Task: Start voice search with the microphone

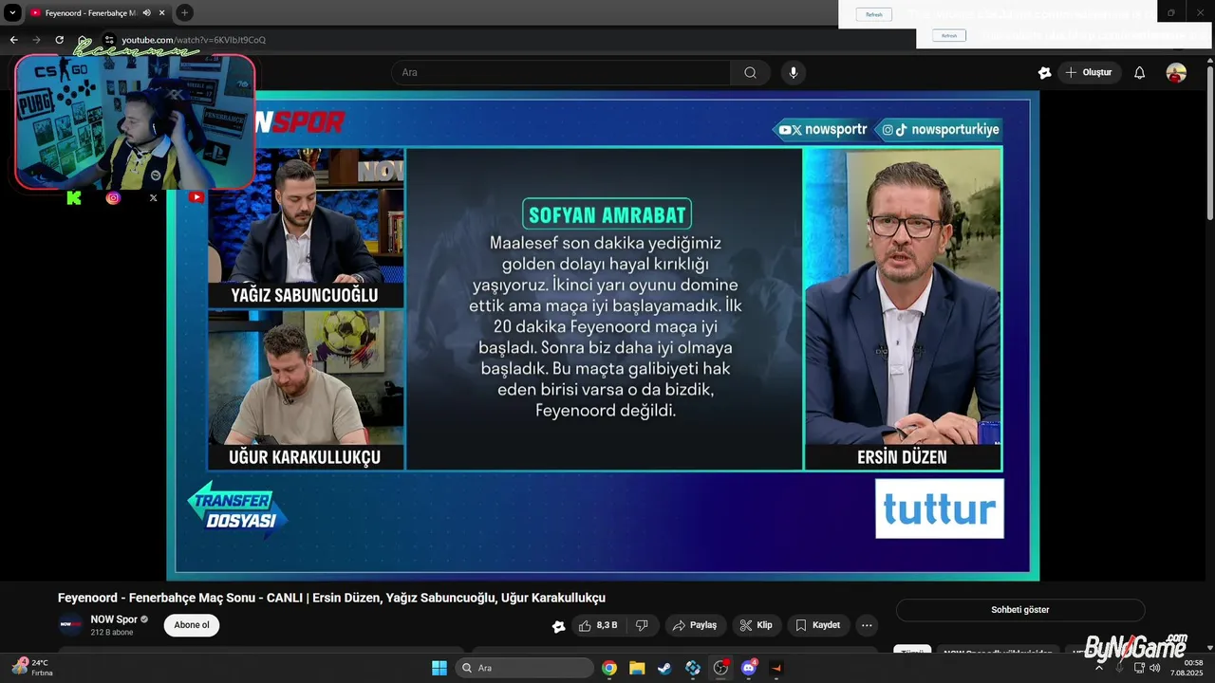Action: click(794, 72)
